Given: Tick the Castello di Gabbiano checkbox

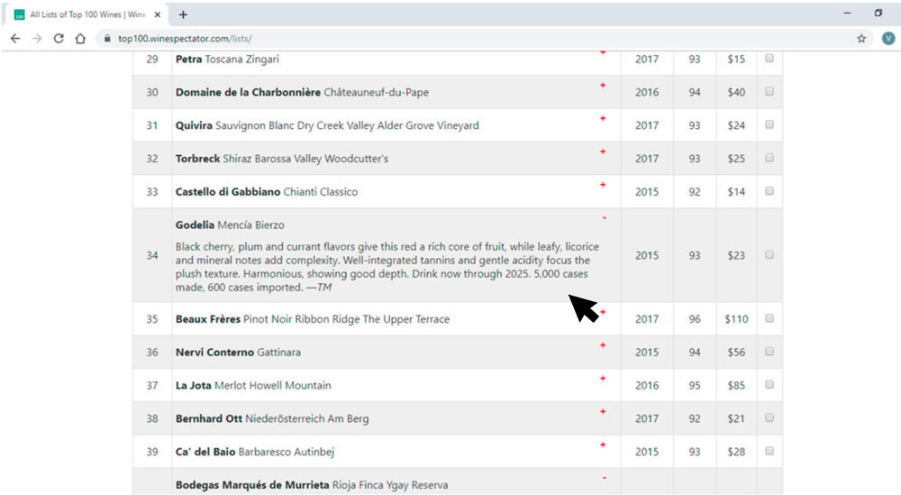Looking at the screenshot, I should [x=769, y=191].
